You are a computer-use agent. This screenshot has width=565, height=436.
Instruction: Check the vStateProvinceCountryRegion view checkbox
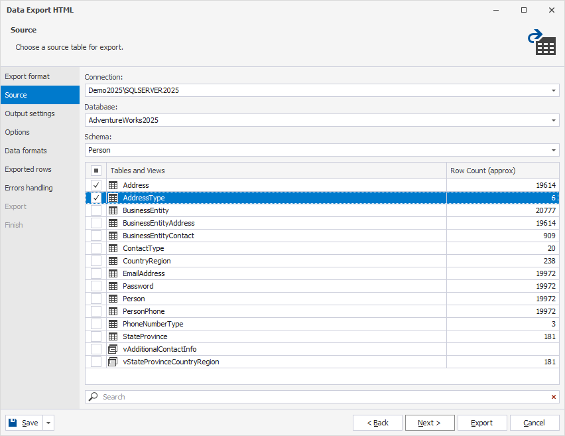[96, 362]
